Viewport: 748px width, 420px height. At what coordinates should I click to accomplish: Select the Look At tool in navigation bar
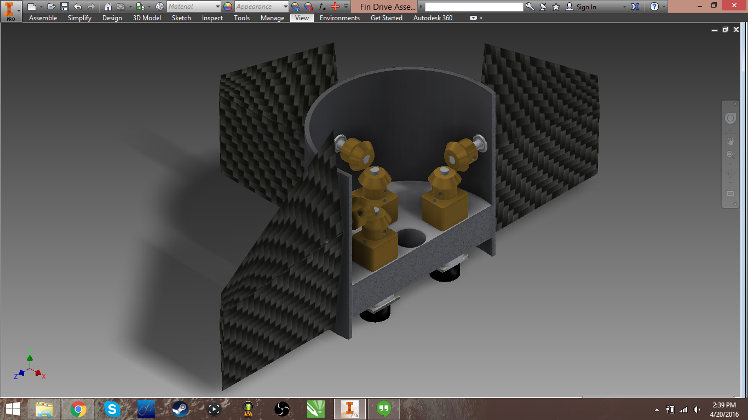(x=730, y=192)
